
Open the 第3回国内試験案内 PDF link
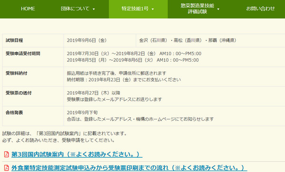77,154
